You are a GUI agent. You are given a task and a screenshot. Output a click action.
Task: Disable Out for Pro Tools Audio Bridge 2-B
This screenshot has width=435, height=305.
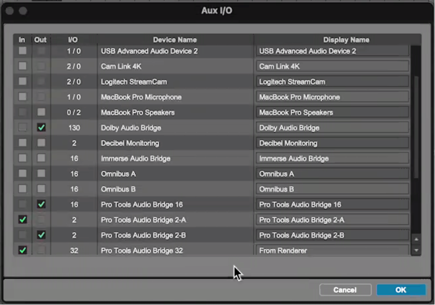pyautogui.click(x=41, y=235)
